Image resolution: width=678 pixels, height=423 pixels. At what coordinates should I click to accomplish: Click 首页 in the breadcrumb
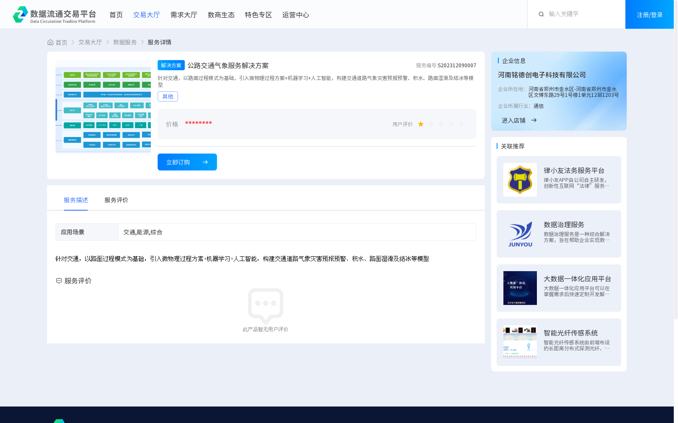61,42
